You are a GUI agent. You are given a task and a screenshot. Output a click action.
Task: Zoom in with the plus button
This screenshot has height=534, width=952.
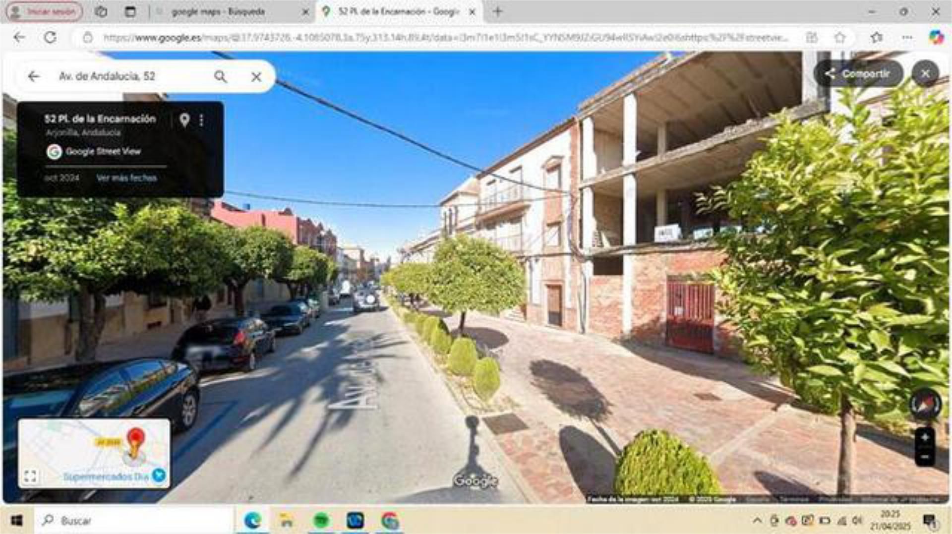[x=925, y=437]
